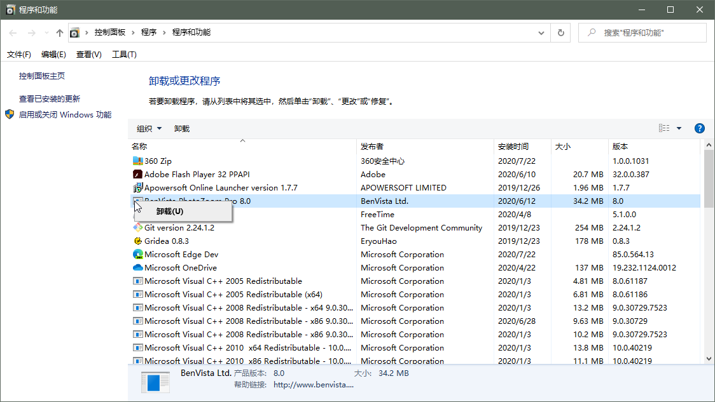
Task: Sort by 安装时间 column header
Action: tap(522, 147)
